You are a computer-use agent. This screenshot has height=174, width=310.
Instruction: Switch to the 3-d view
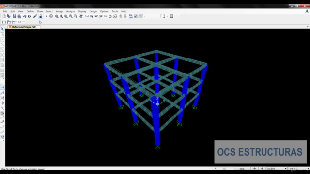[x=87, y=16]
